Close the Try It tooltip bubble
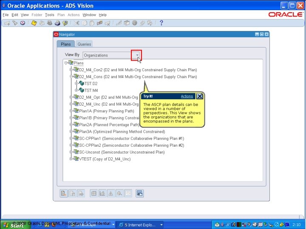This screenshot has width=306, height=229. coord(199,96)
